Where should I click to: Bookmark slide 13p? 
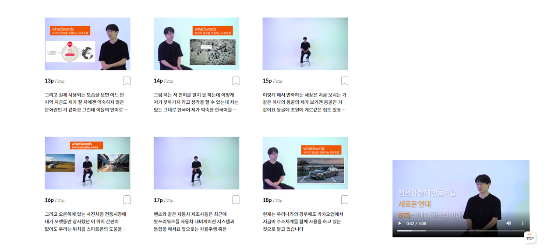pyautogui.click(x=127, y=81)
